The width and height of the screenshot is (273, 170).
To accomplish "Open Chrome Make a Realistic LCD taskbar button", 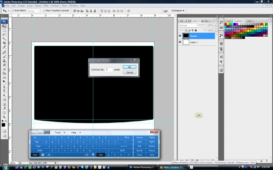I will pyautogui.click(x=172, y=167).
